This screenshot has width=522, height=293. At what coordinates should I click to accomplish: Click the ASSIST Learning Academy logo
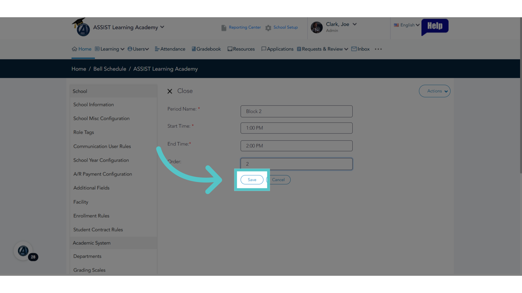(x=81, y=27)
